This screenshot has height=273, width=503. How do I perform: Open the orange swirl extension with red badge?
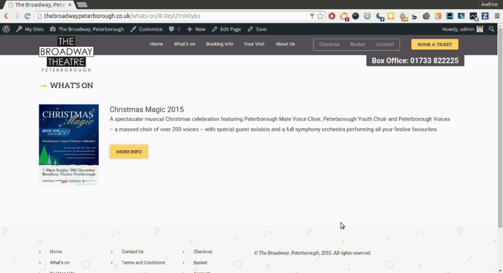coord(344,16)
